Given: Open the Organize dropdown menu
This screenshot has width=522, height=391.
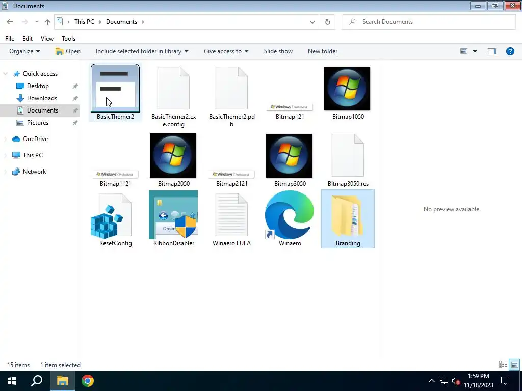Looking at the screenshot, I should point(24,51).
